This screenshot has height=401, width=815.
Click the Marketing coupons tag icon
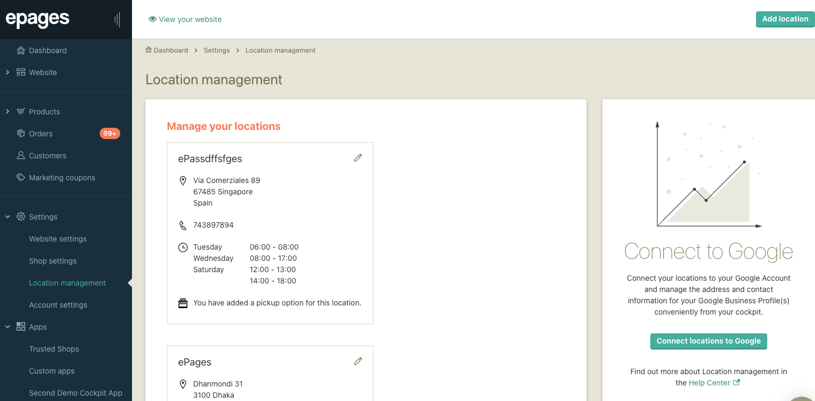pyautogui.click(x=21, y=178)
